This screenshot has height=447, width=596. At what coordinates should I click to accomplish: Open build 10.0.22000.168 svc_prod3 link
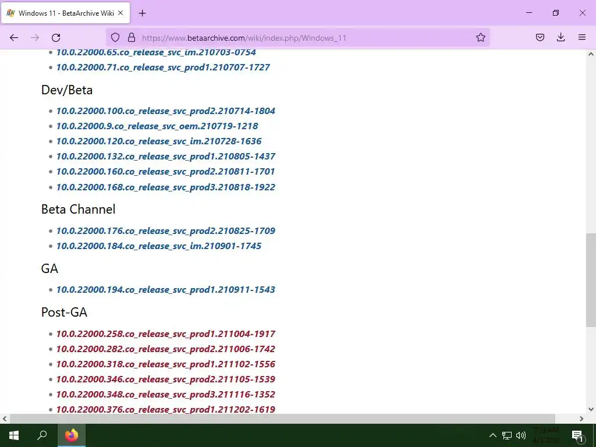click(x=166, y=187)
